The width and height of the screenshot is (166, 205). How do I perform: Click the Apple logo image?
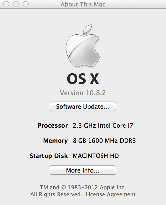[83, 46]
